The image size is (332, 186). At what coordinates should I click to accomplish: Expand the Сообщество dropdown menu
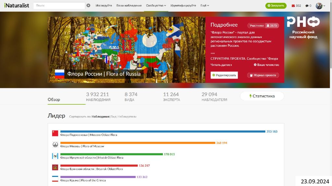(x=156, y=5)
